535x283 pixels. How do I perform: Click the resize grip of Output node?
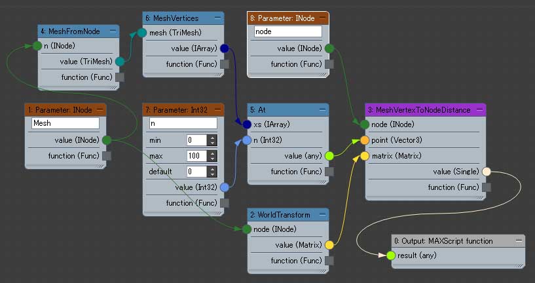(x=519, y=266)
